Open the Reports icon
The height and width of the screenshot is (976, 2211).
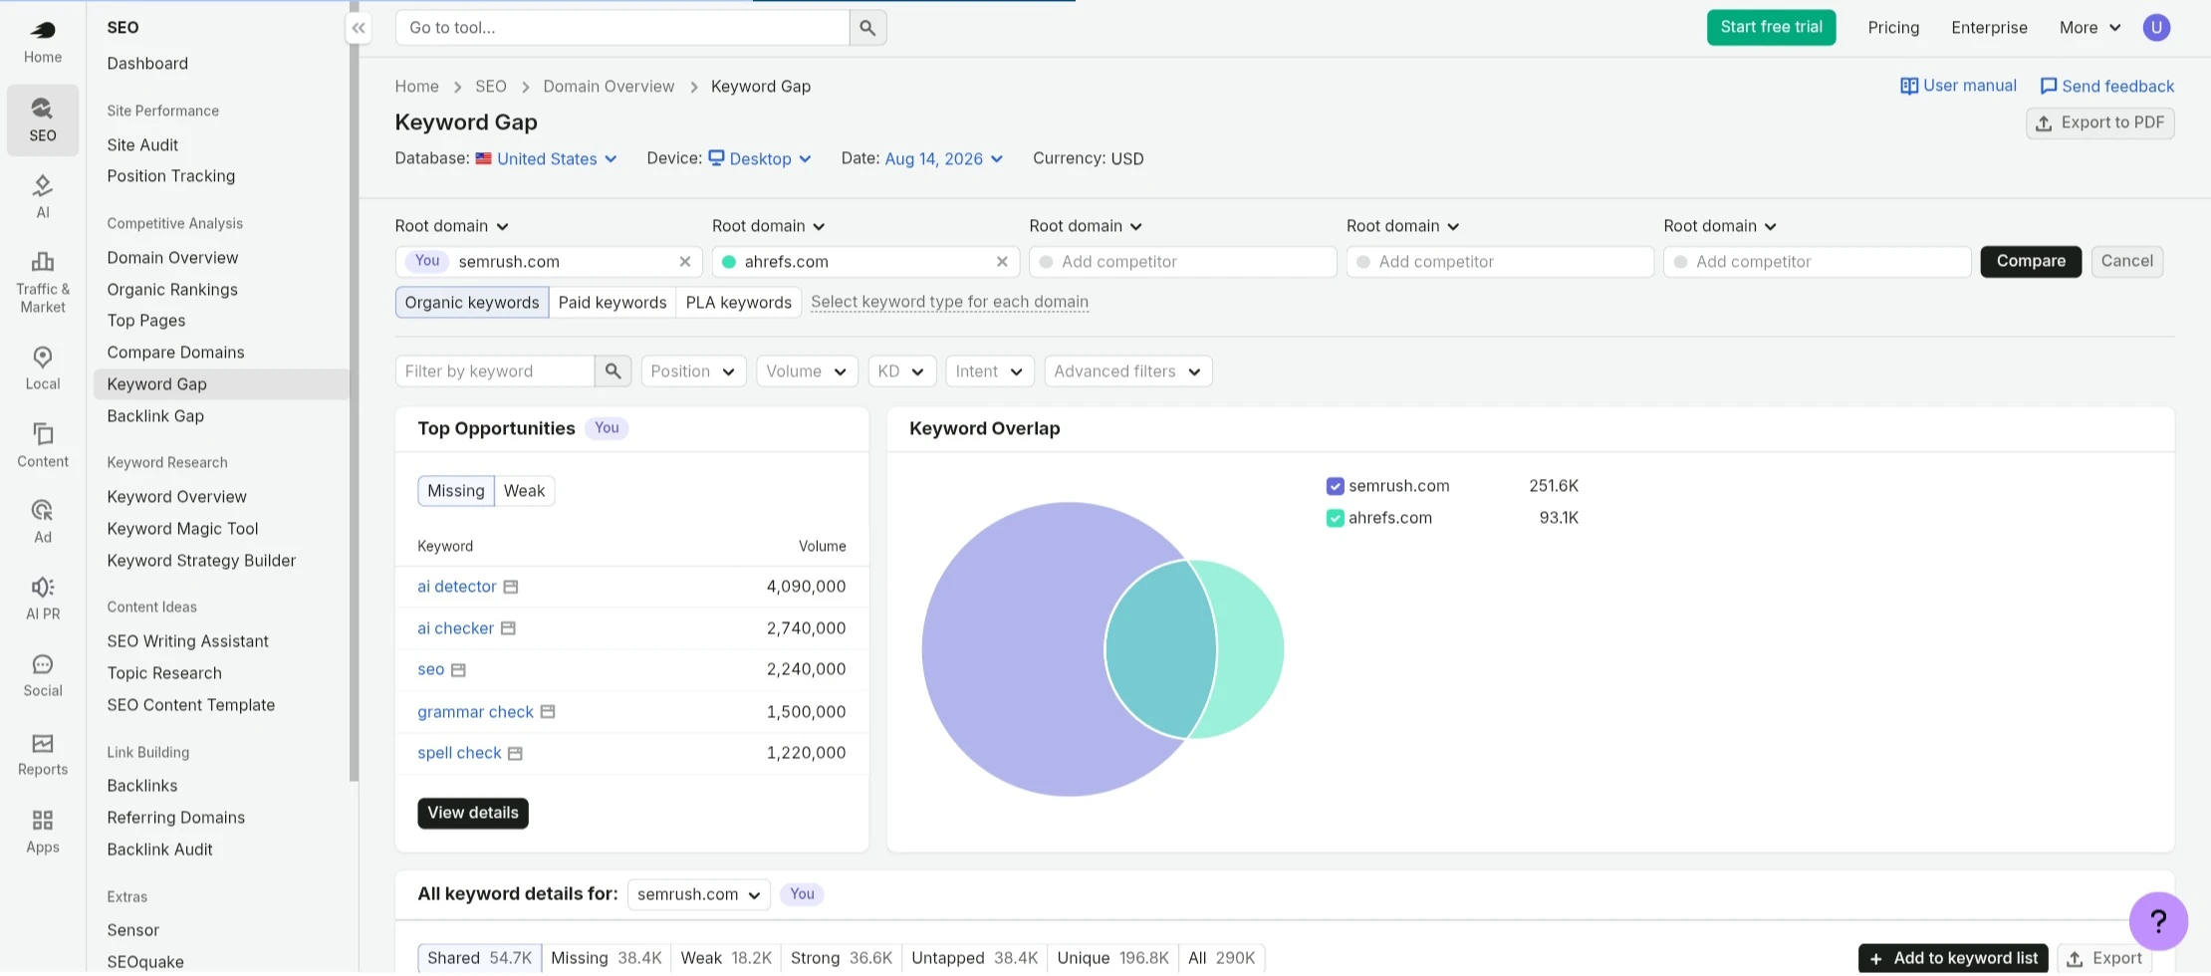pos(43,753)
